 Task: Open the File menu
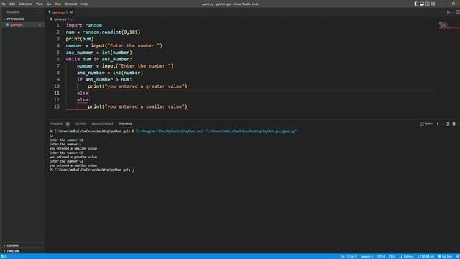tap(3, 4)
